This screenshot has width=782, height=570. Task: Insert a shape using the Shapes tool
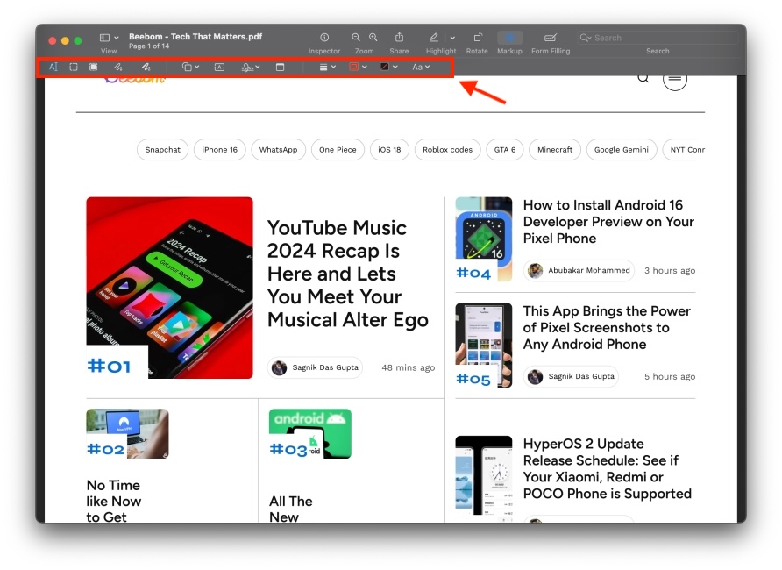pos(187,66)
